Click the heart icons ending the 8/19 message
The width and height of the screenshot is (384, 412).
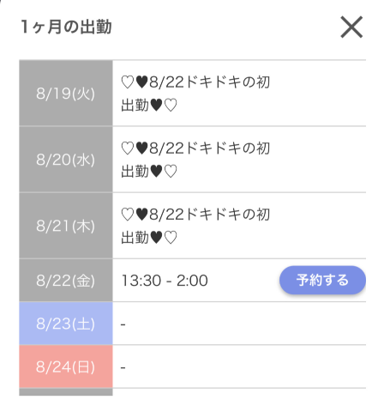click(x=164, y=106)
